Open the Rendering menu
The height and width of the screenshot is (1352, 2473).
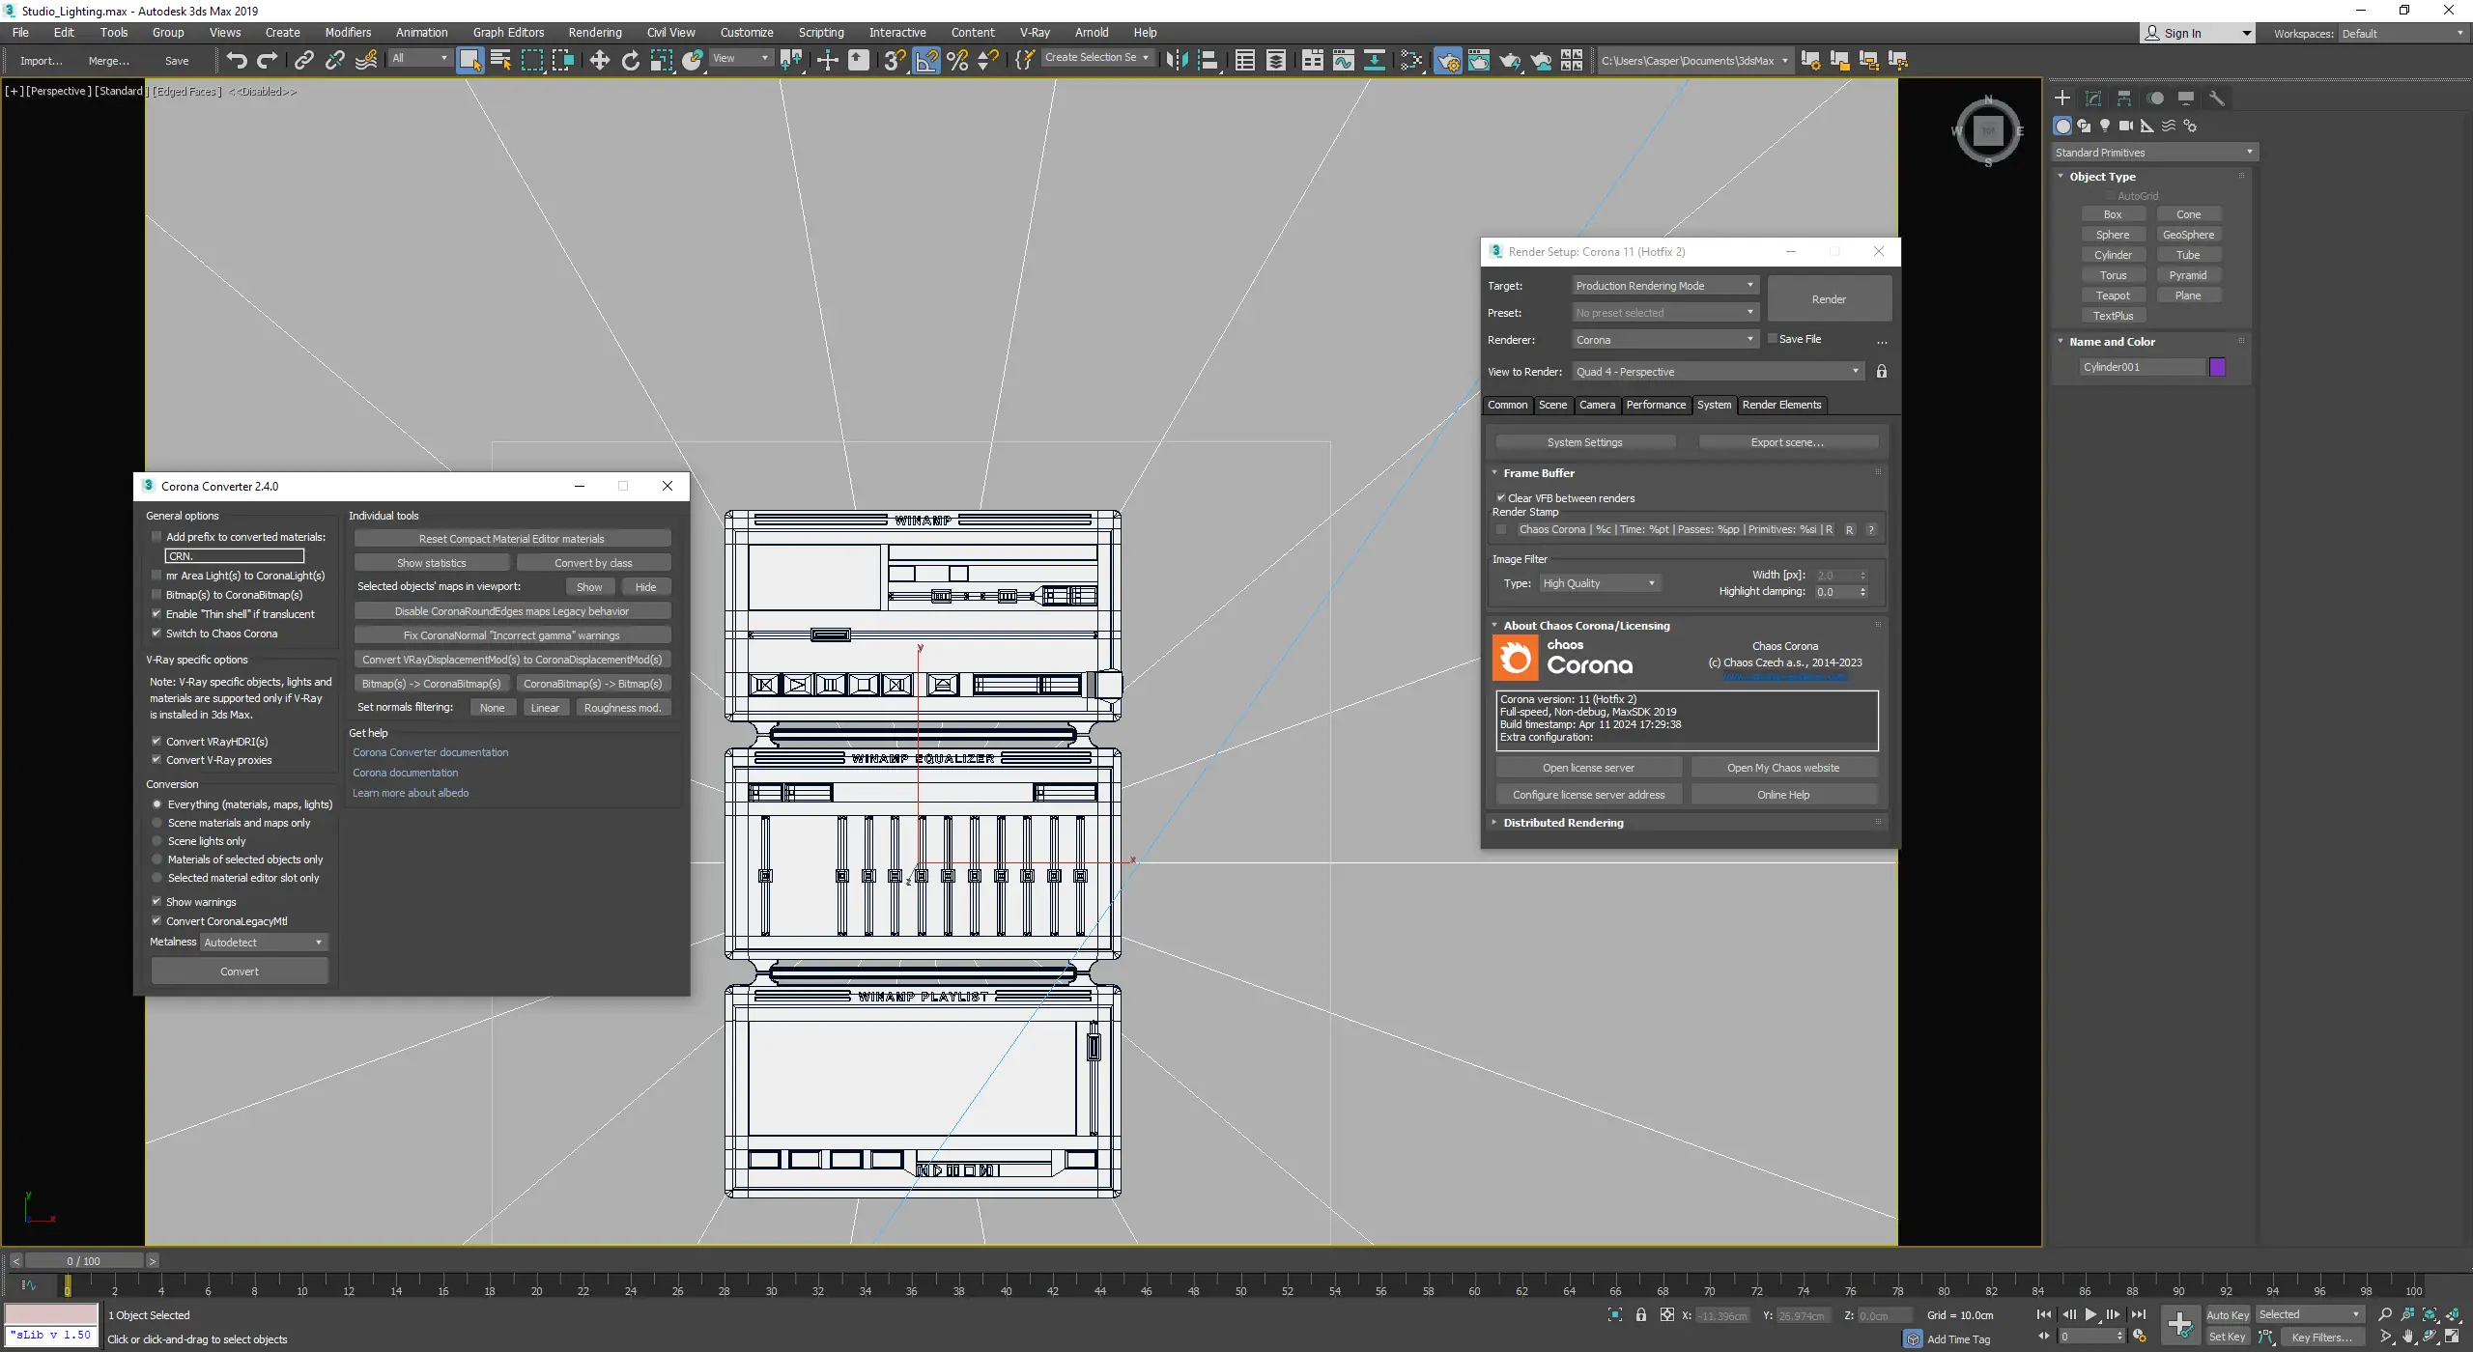594,33
